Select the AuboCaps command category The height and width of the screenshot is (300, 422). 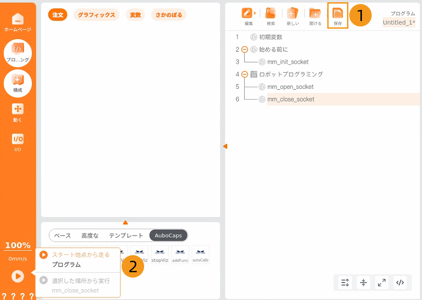click(168, 235)
